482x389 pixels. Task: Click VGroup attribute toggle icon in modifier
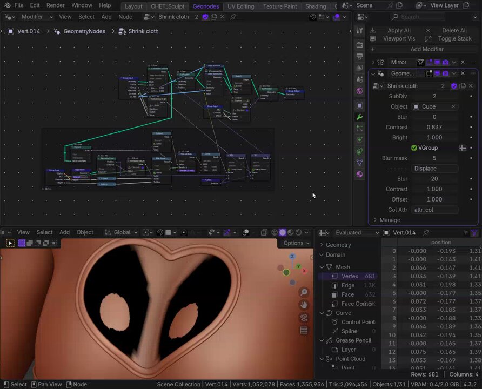point(463,148)
